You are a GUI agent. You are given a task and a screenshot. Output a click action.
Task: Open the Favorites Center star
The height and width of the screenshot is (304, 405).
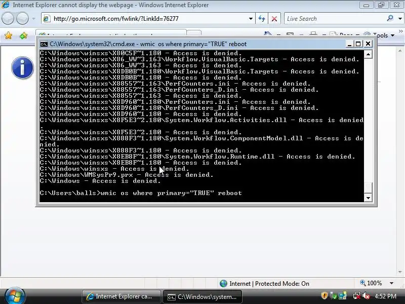point(8,35)
